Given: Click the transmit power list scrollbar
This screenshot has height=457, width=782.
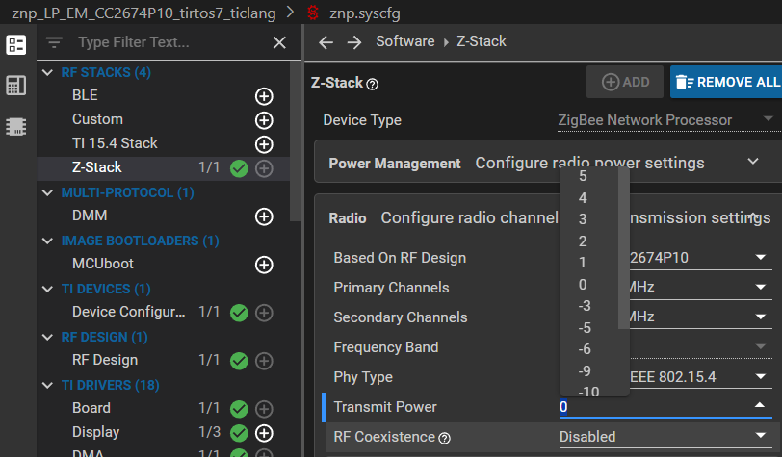Looking at the screenshot, I should coord(623,248).
